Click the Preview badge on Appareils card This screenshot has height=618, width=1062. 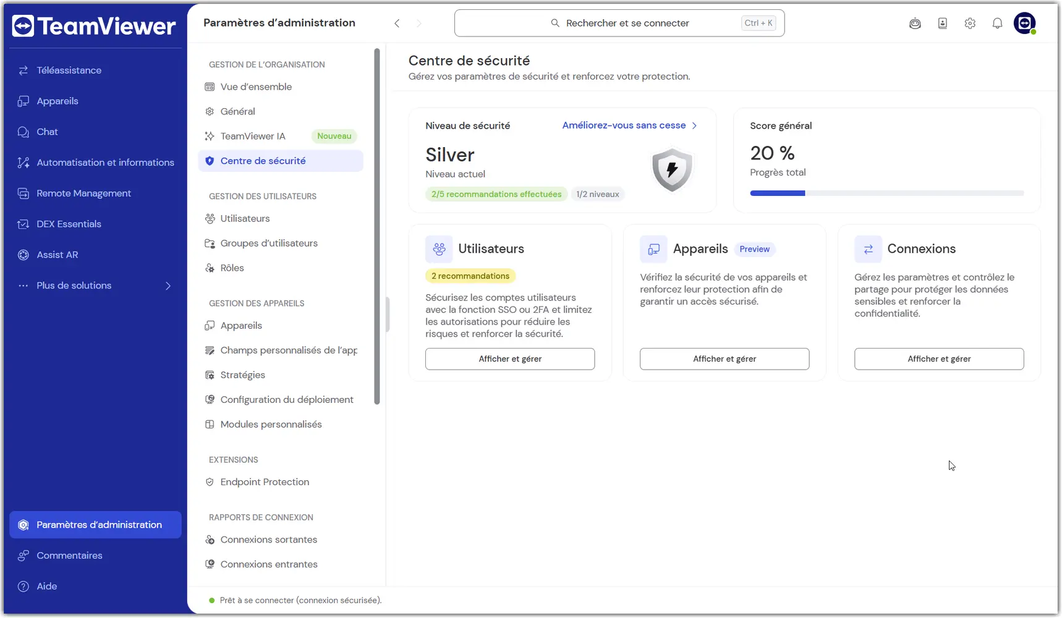tap(755, 249)
